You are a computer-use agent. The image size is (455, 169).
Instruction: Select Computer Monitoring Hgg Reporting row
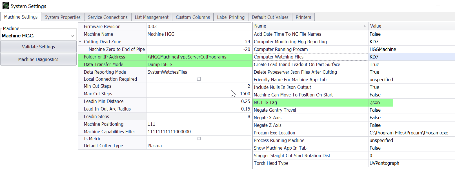(x=354, y=42)
